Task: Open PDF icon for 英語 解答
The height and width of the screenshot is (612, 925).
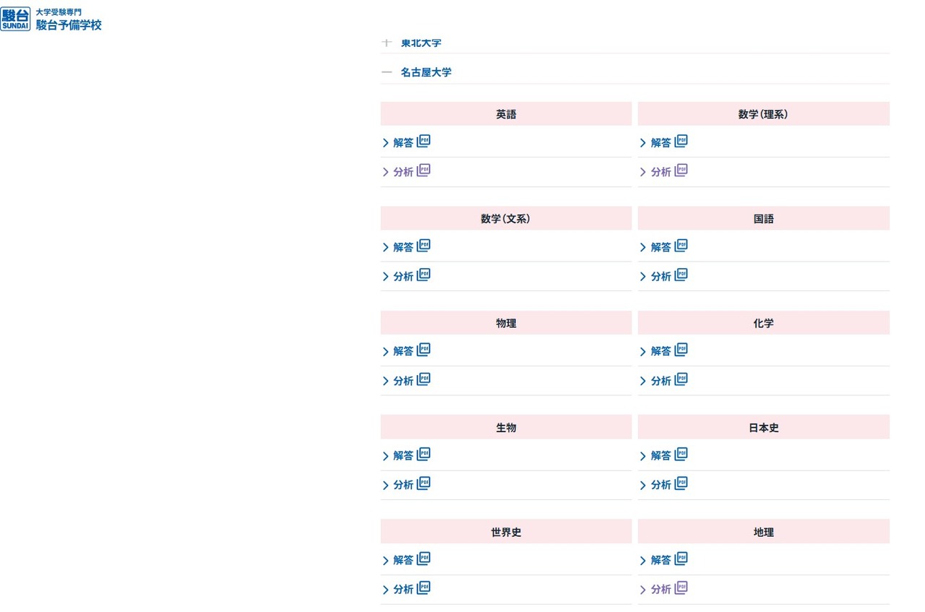Action: point(423,142)
